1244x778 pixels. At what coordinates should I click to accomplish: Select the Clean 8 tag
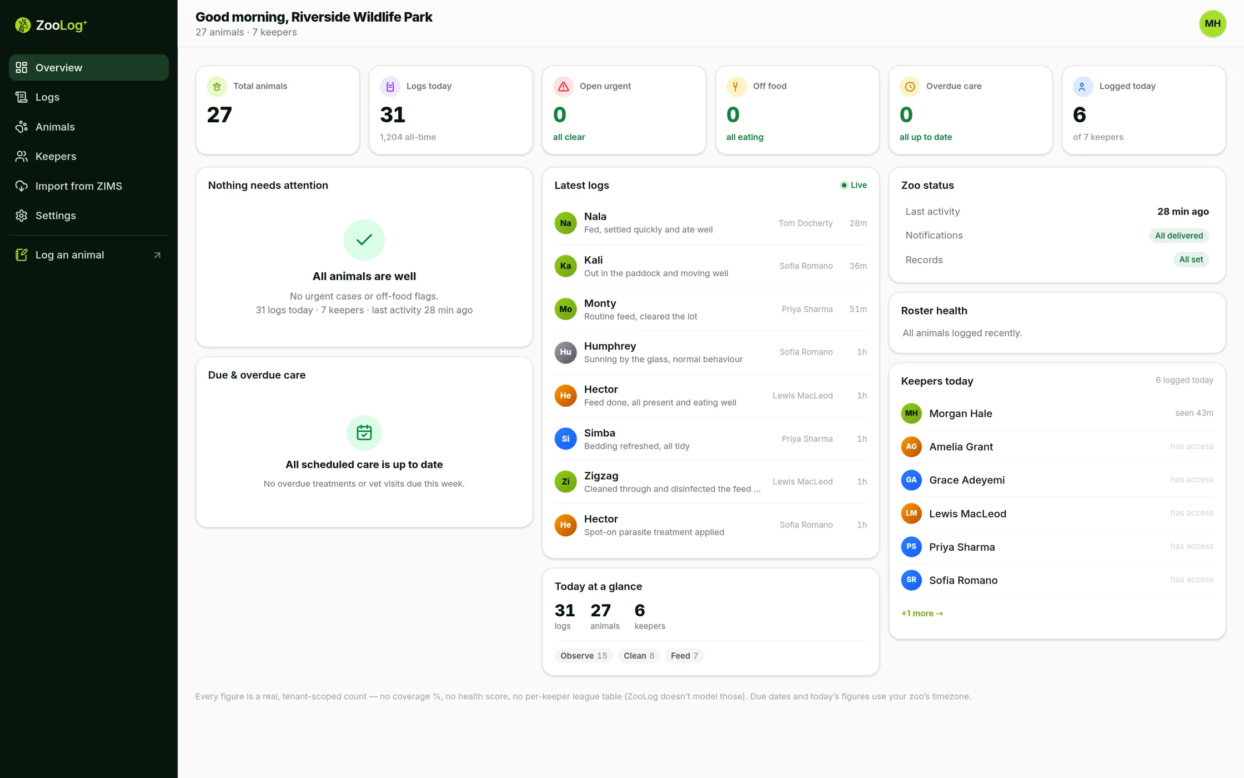click(x=639, y=656)
